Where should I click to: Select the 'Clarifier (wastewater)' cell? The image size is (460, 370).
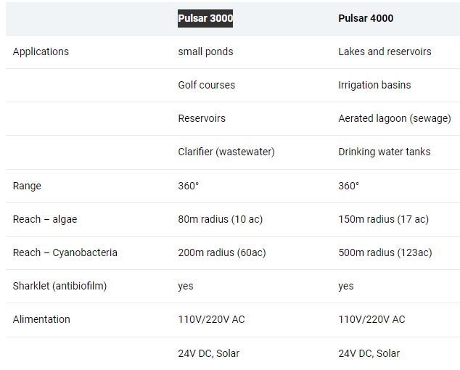226,152
